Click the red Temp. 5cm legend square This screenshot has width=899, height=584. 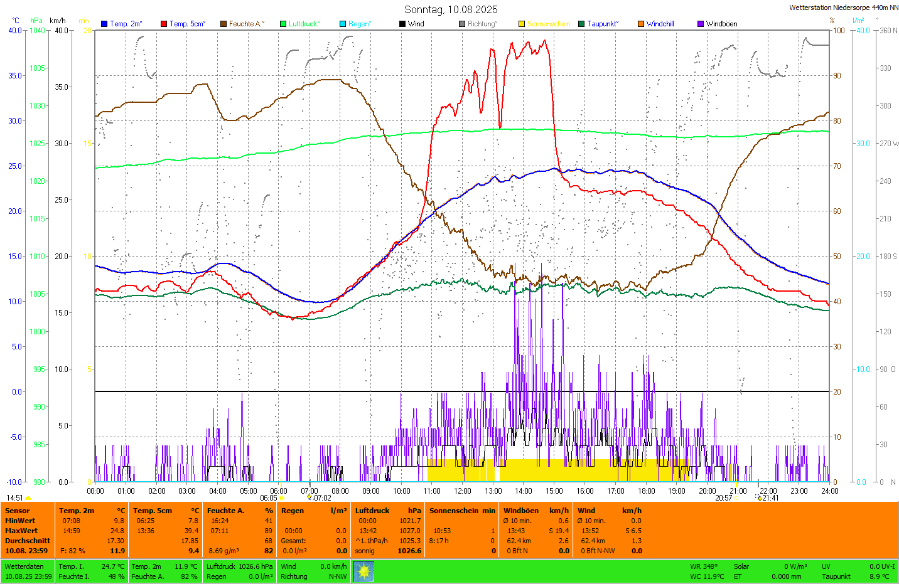[x=164, y=24]
